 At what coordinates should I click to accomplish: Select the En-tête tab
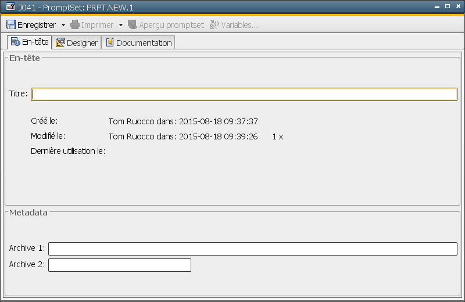pyautogui.click(x=30, y=42)
